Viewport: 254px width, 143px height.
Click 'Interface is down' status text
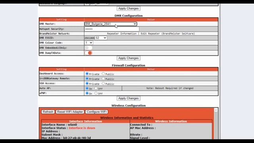point(82,128)
